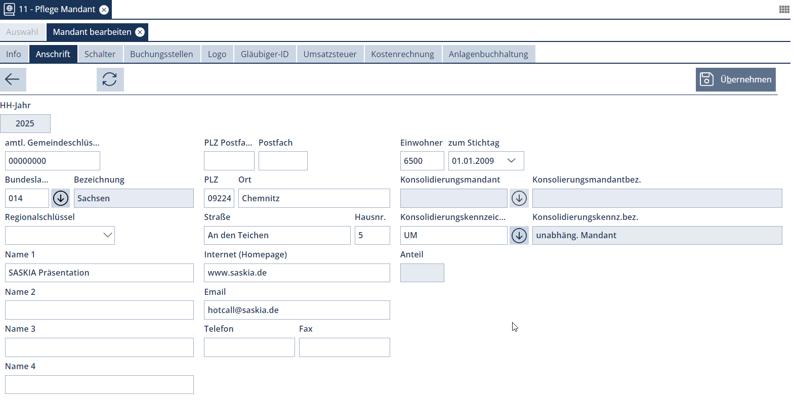Screen dimensions: 794x400
Task: Select the Einwohner number field
Action: tap(422, 161)
